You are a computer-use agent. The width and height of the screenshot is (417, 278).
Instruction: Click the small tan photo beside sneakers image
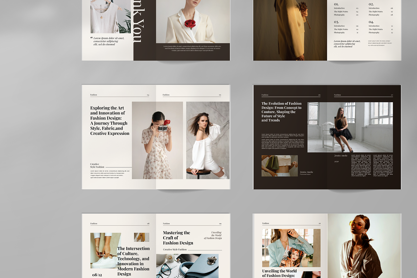click(142, 237)
